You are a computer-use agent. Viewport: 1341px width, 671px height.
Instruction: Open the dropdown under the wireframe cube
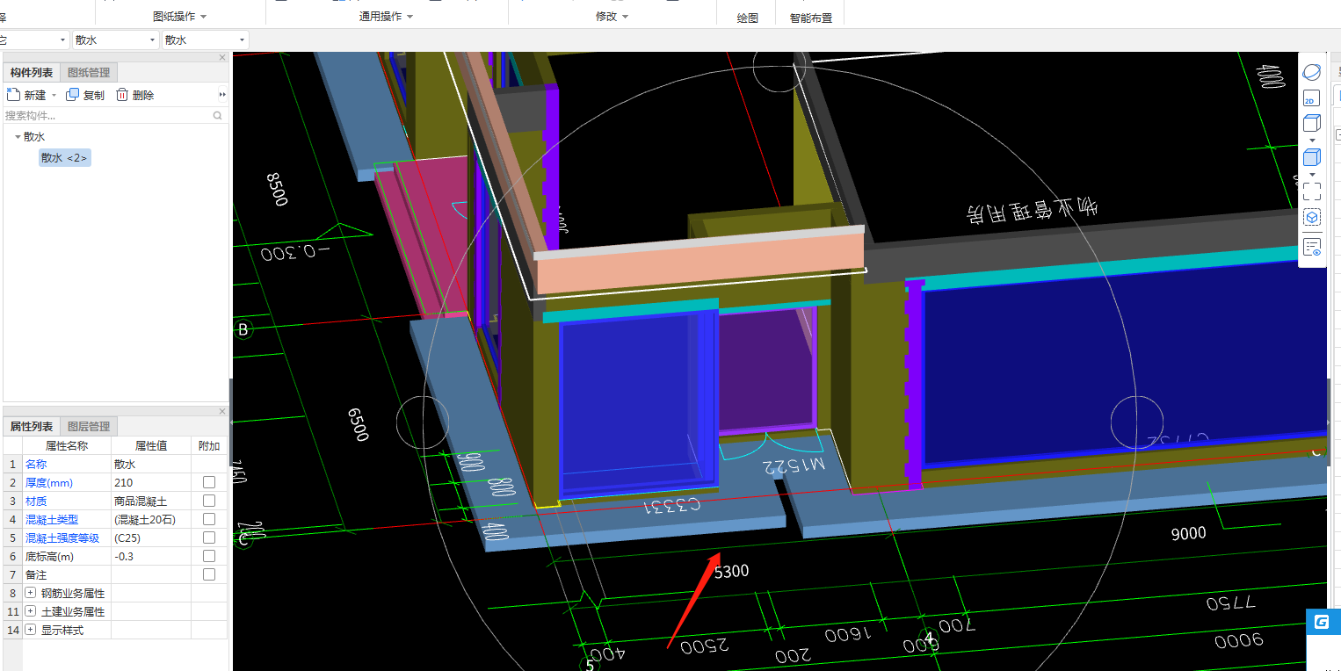tap(1312, 140)
